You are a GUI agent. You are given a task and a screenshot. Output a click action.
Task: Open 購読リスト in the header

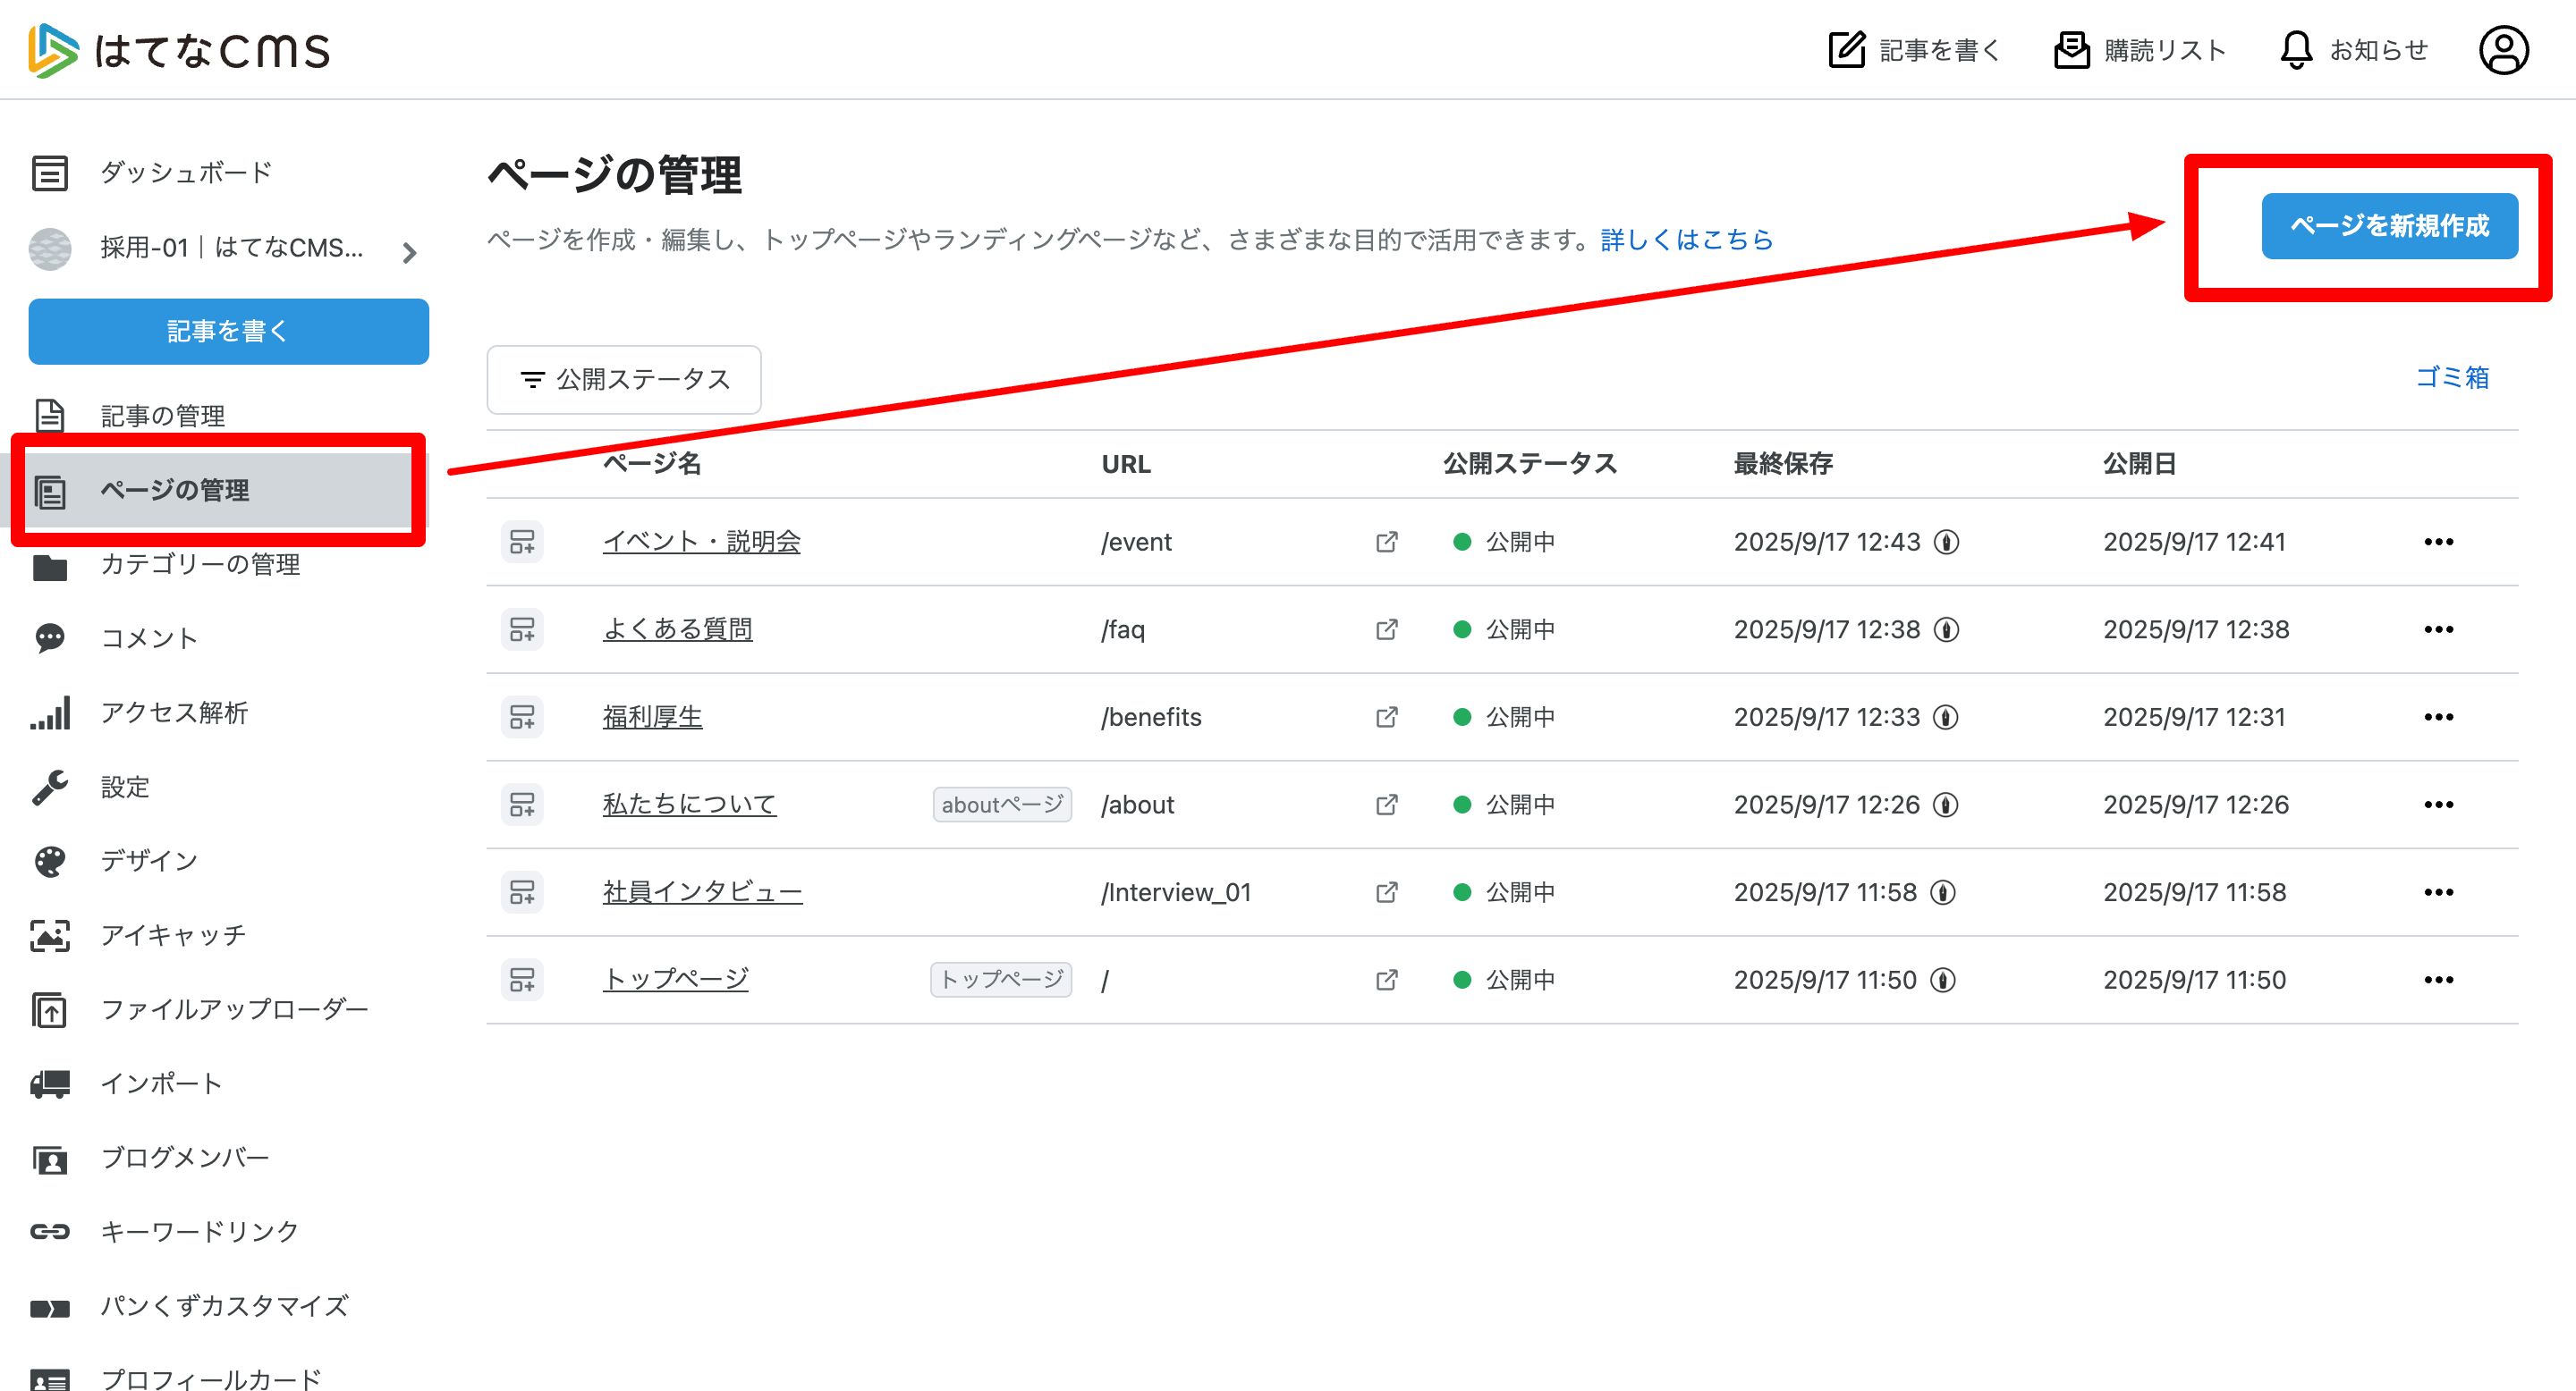[x=2140, y=50]
